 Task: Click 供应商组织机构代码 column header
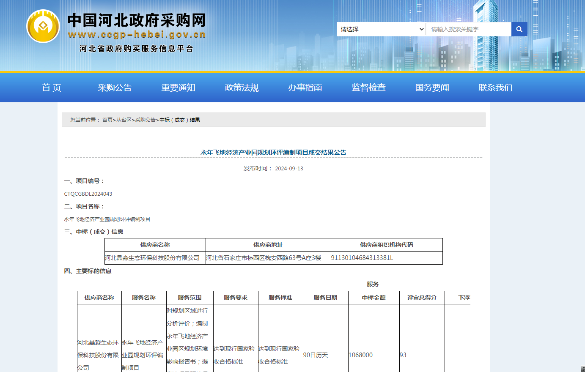(x=387, y=245)
